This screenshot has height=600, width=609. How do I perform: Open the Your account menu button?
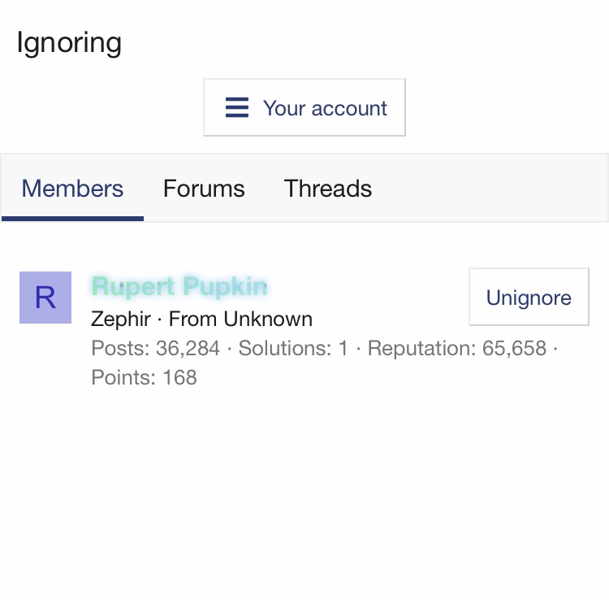pyautogui.click(x=304, y=107)
